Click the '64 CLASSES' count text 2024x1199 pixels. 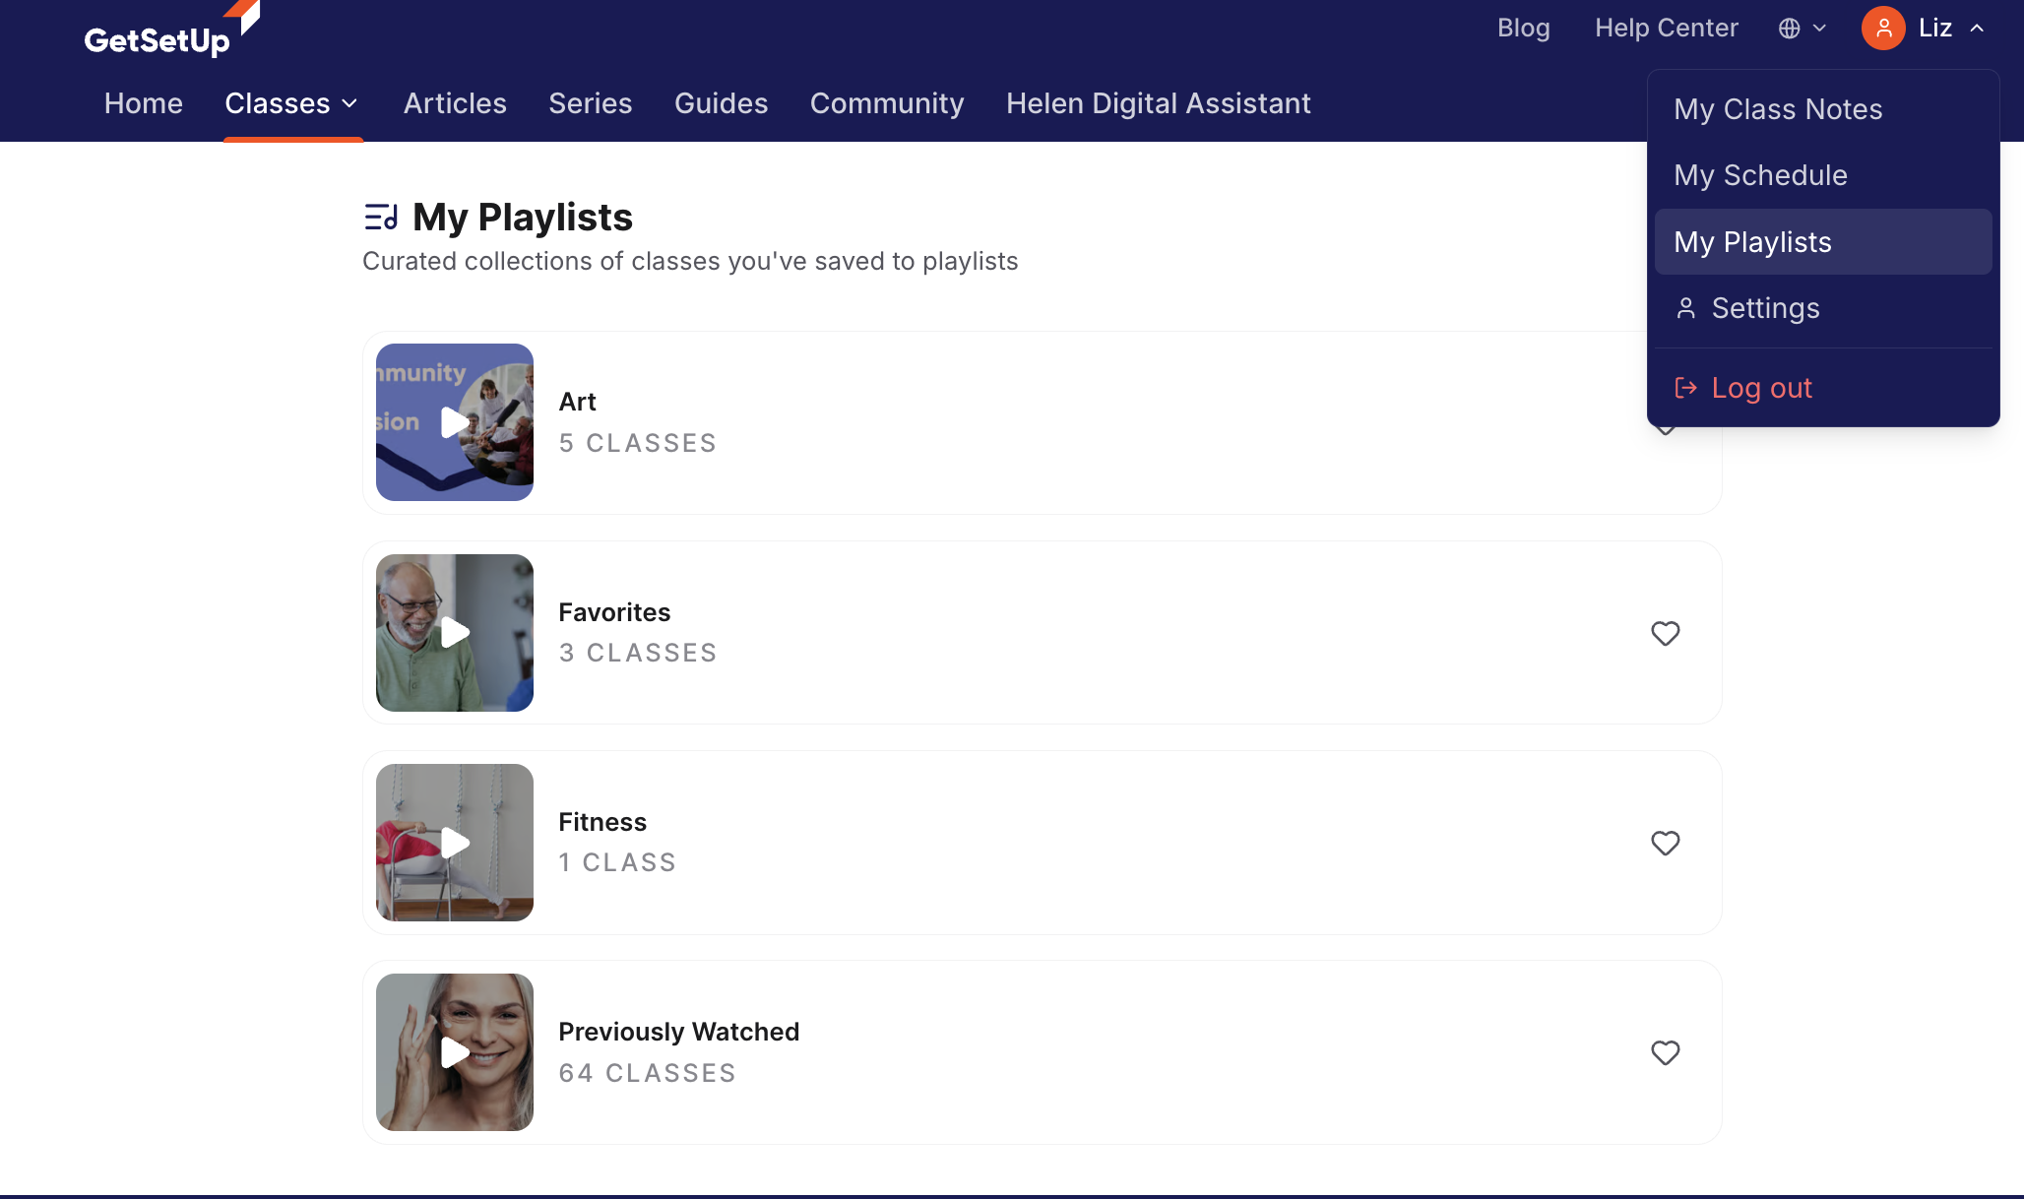[648, 1073]
